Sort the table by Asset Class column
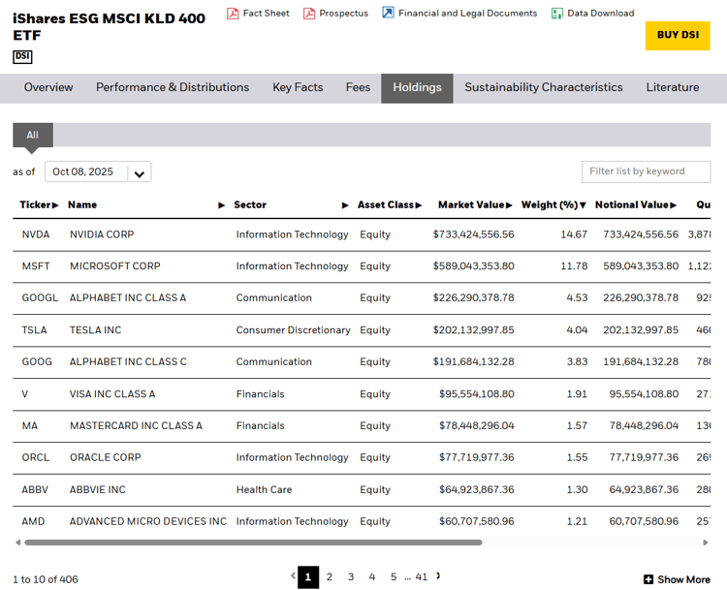Viewport: 727px width, 590px height. click(x=390, y=204)
